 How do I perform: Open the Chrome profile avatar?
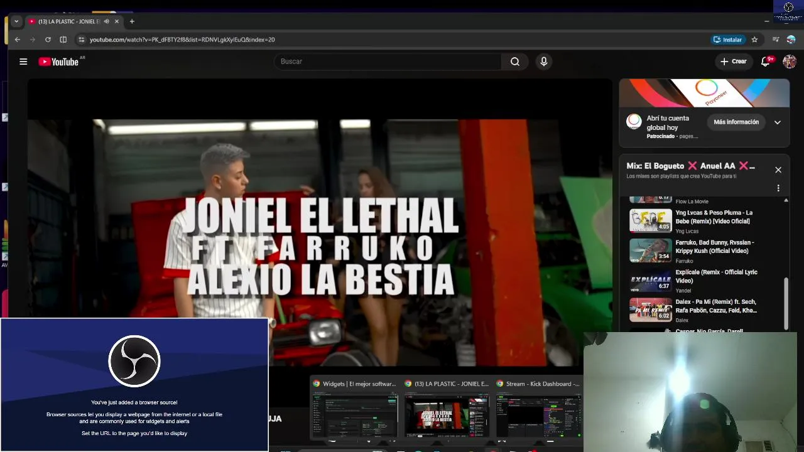tap(791, 40)
